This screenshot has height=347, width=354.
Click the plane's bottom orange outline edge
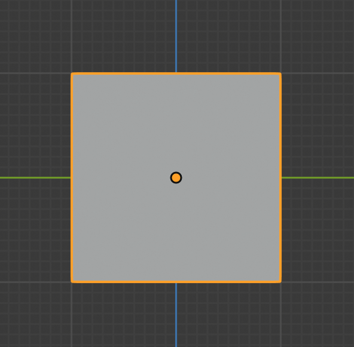click(176, 282)
